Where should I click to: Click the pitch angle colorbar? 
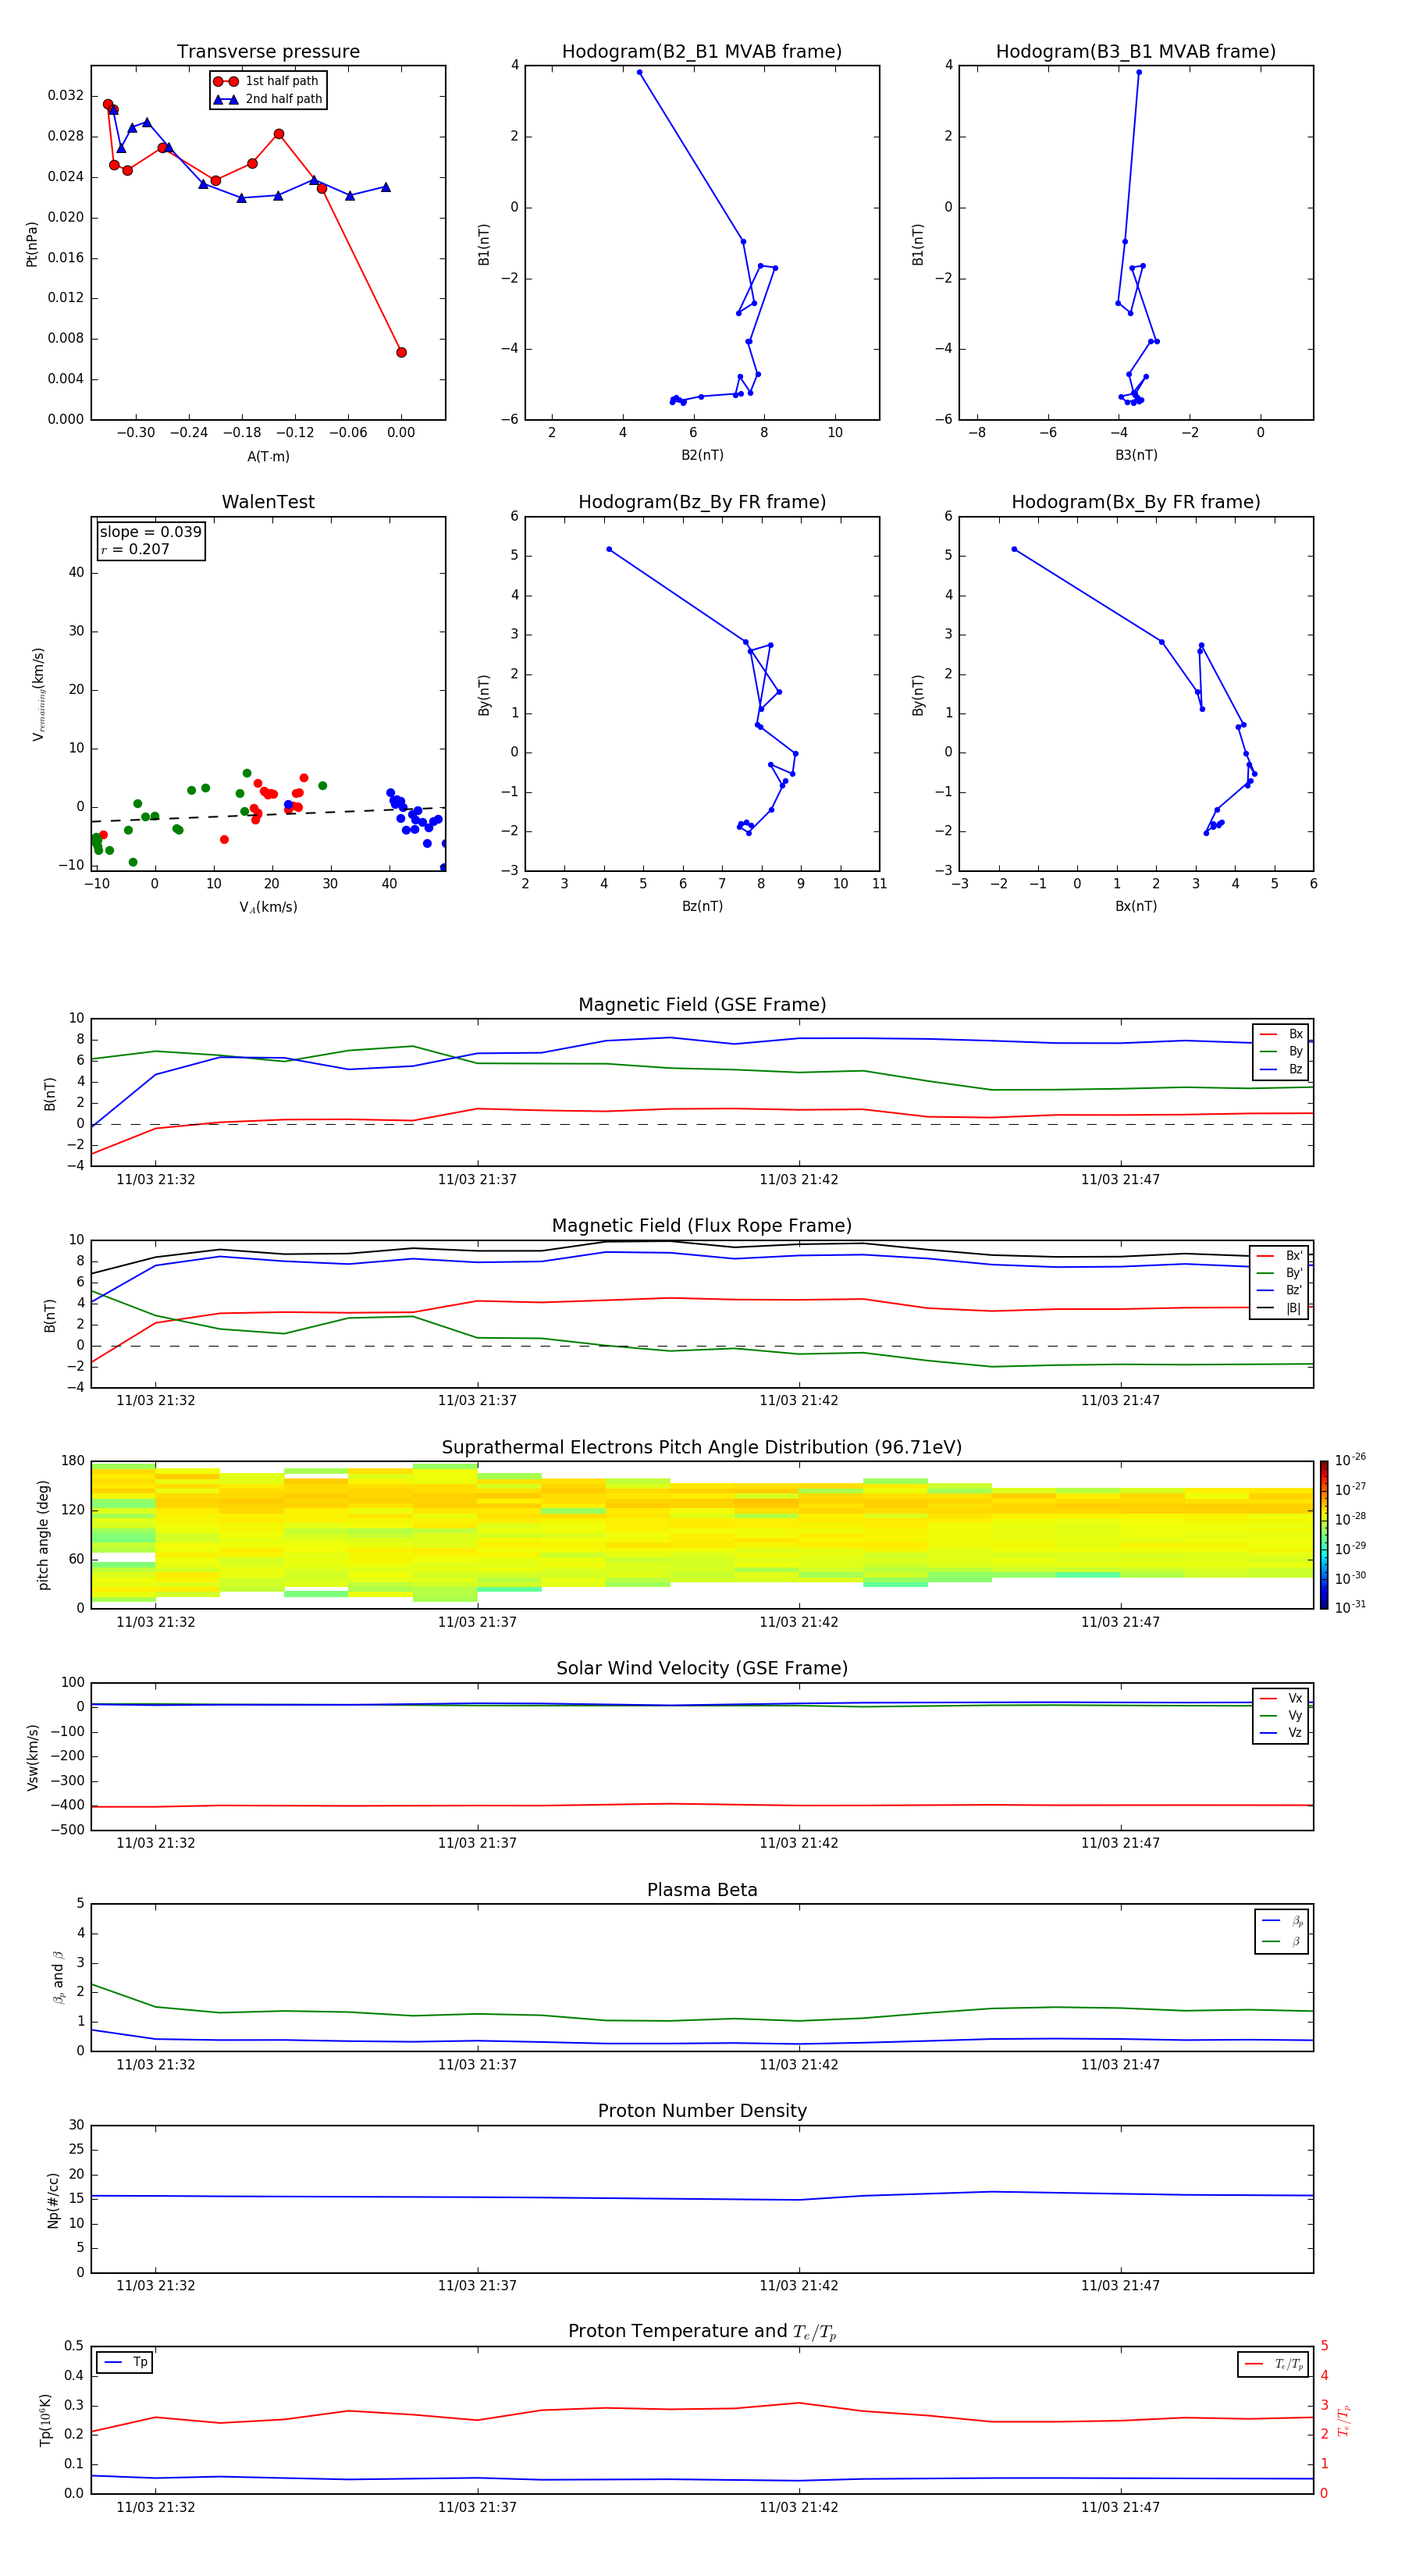tap(1324, 1535)
